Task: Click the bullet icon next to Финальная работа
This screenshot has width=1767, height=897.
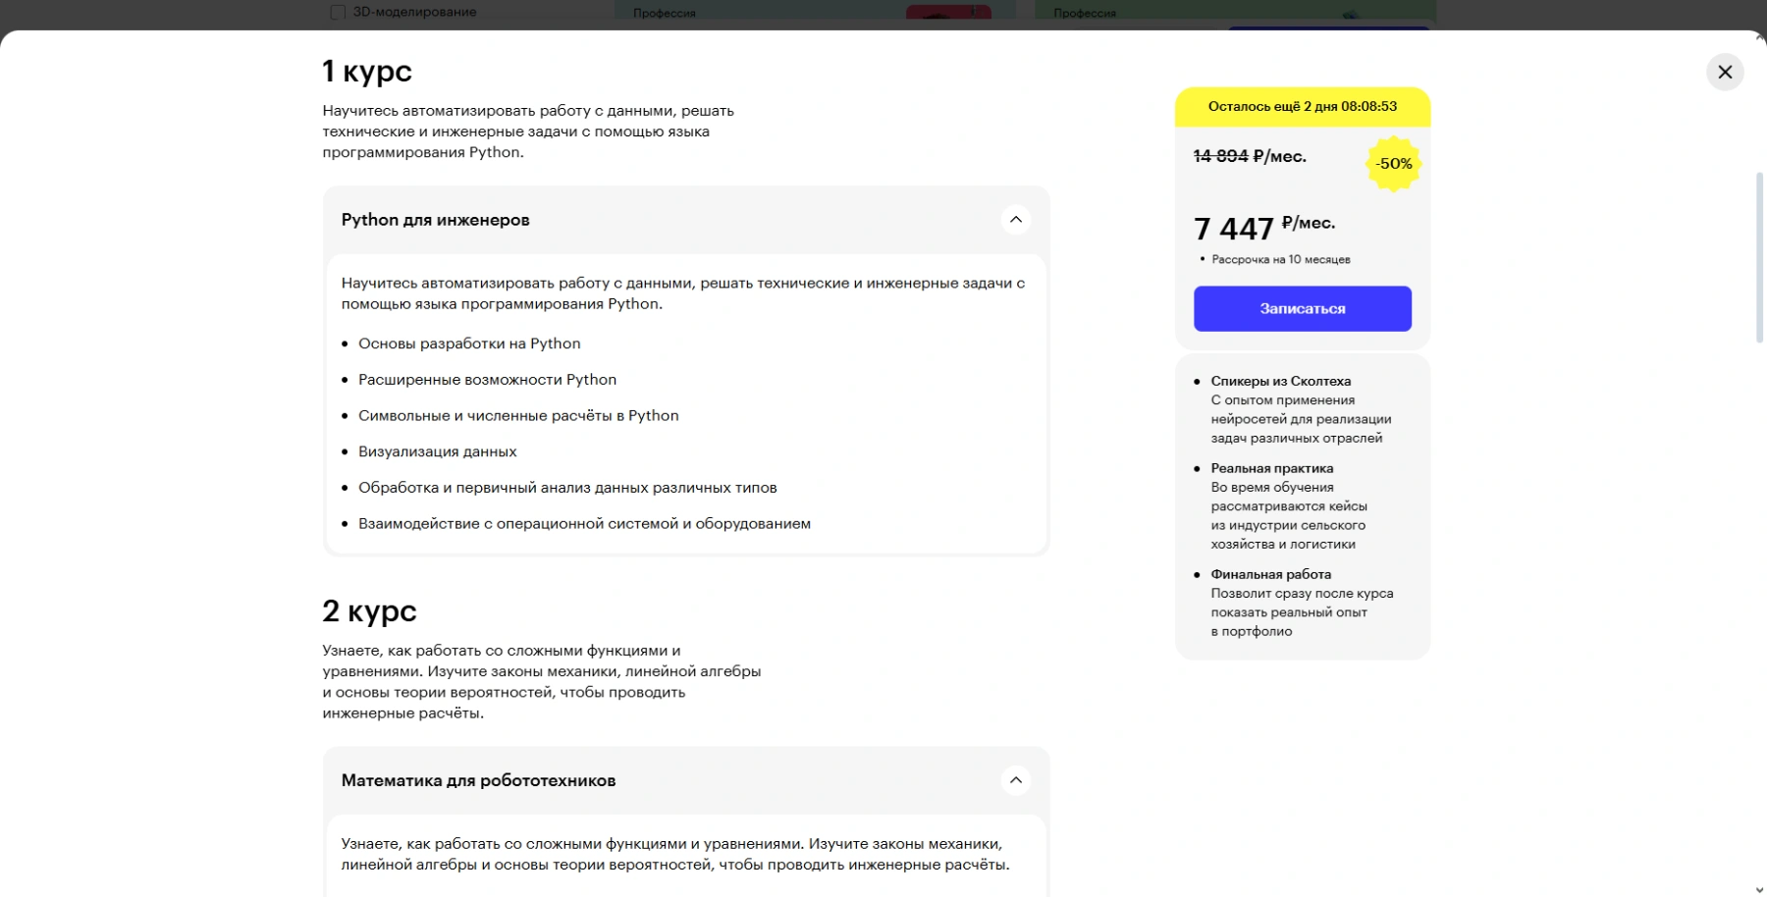Action: [1195, 575]
